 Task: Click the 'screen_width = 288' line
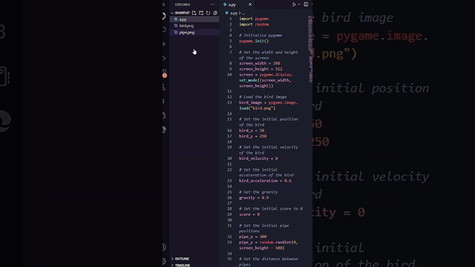click(259, 63)
